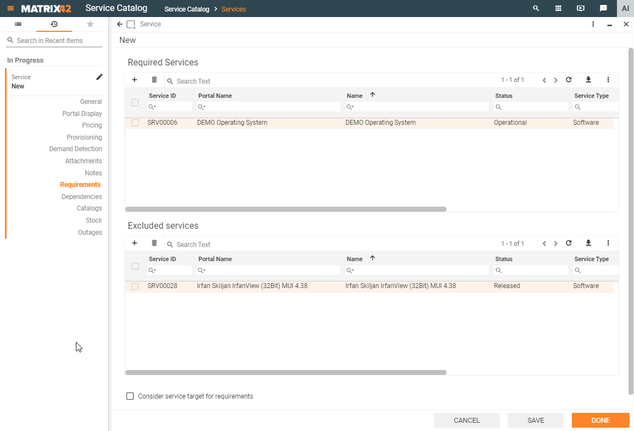Open the favorites star tab in sidebar
Image resolution: width=634 pixels, height=431 pixels.
[x=90, y=24]
